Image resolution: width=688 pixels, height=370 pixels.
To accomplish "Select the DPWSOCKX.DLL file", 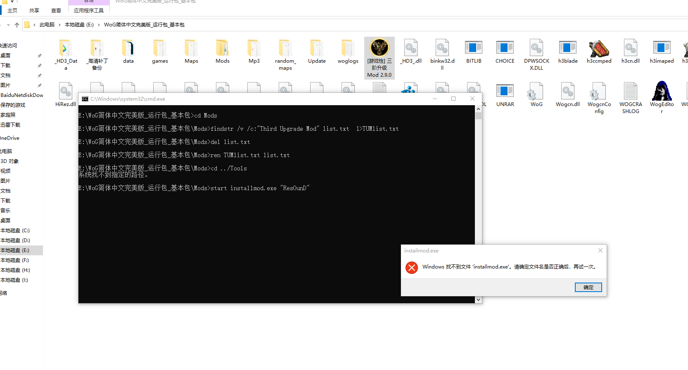I will [536, 55].
